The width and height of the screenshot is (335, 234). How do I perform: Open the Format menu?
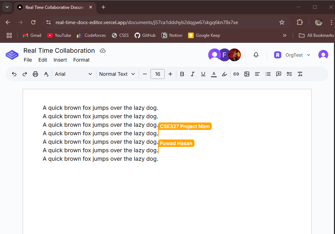(x=81, y=60)
